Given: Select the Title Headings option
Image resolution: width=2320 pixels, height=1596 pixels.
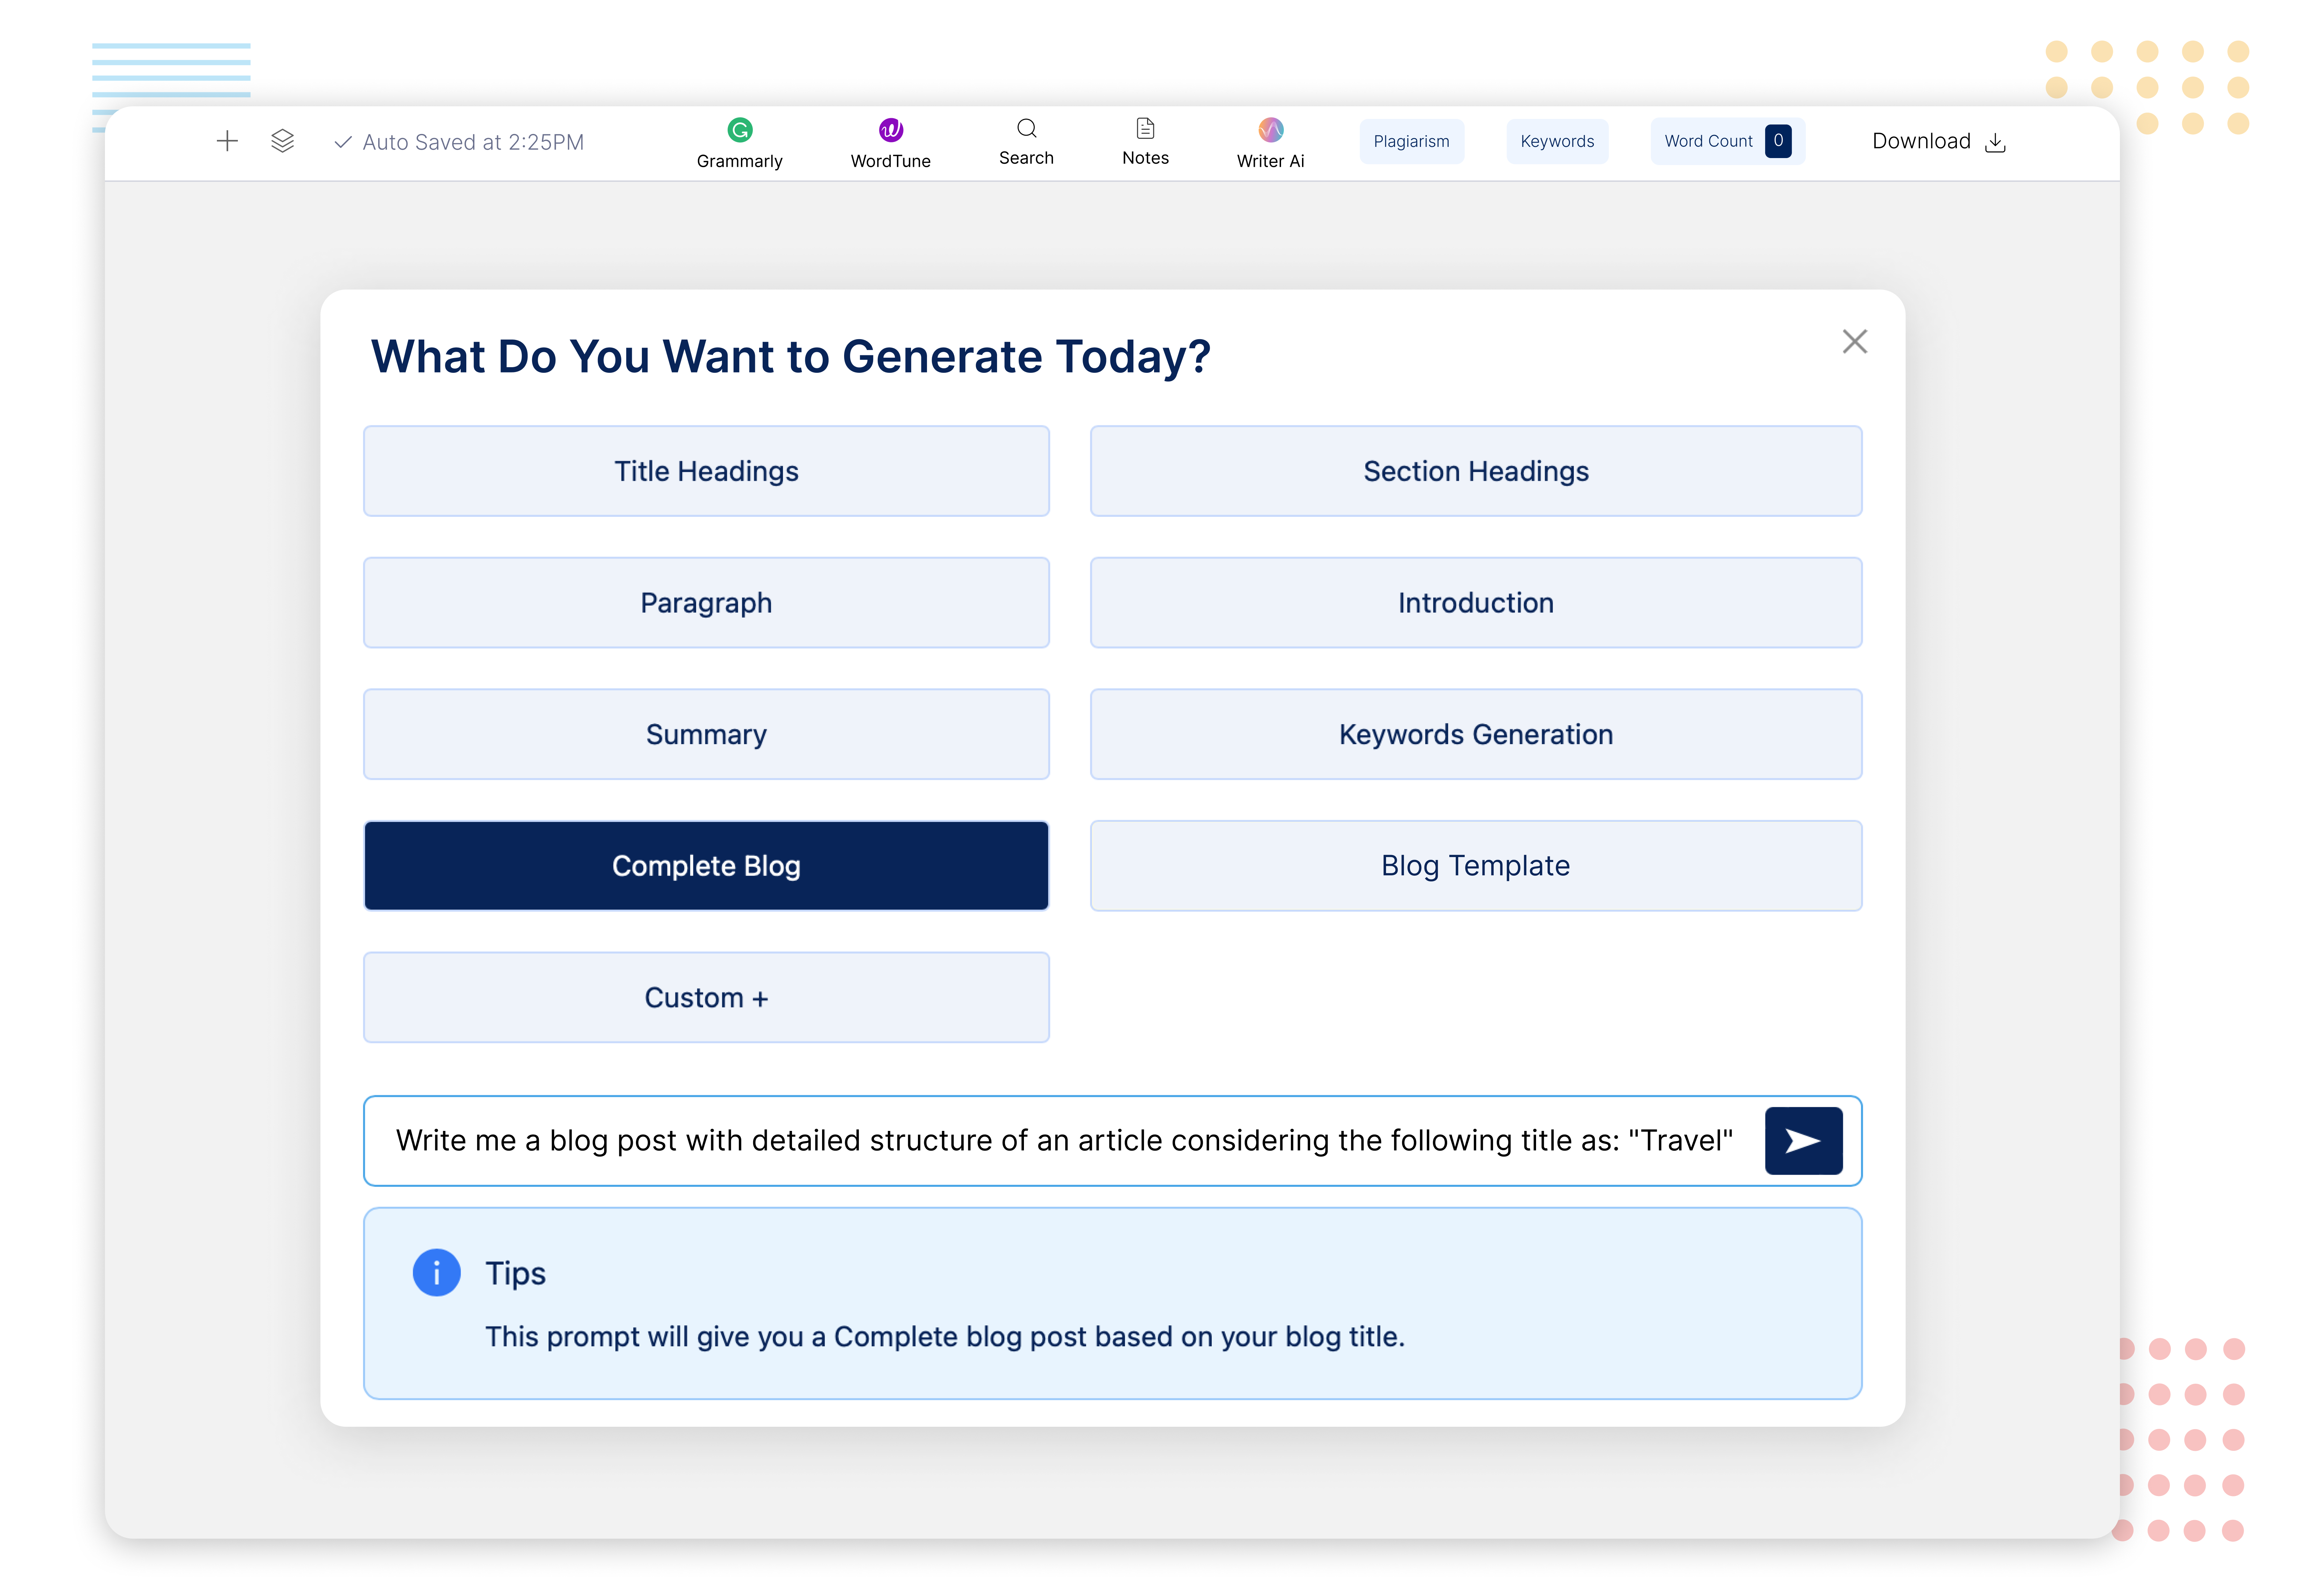Looking at the screenshot, I should point(706,471).
